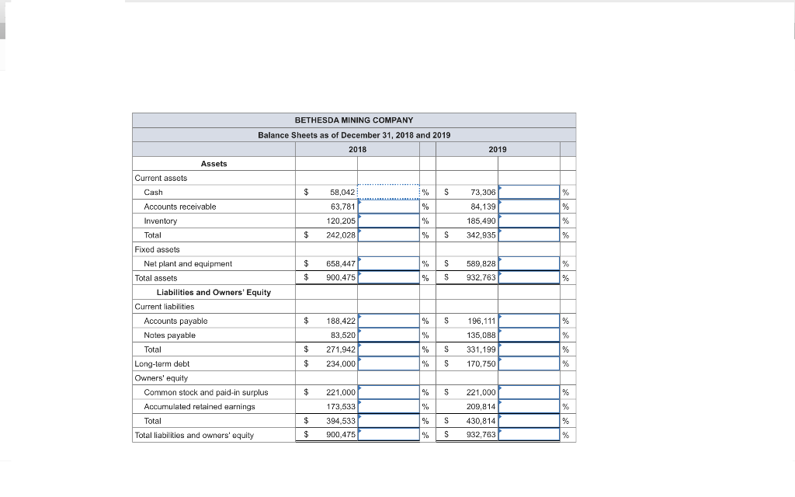Click the 2018 Accounts payable value 188,422
Image resolution: width=795 pixels, height=497 pixels.
point(341,321)
